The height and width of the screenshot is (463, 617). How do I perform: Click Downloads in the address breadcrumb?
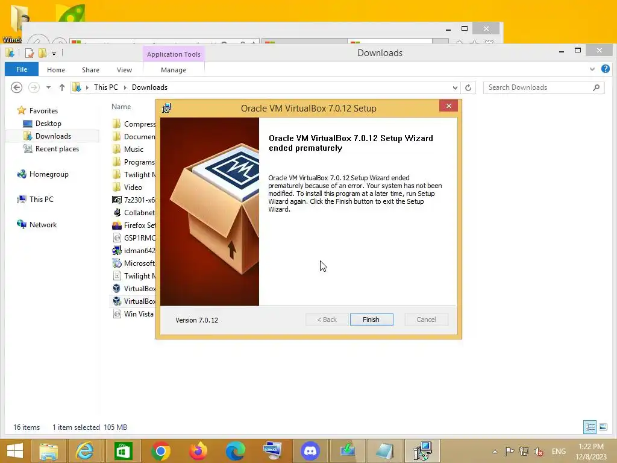point(149,87)
